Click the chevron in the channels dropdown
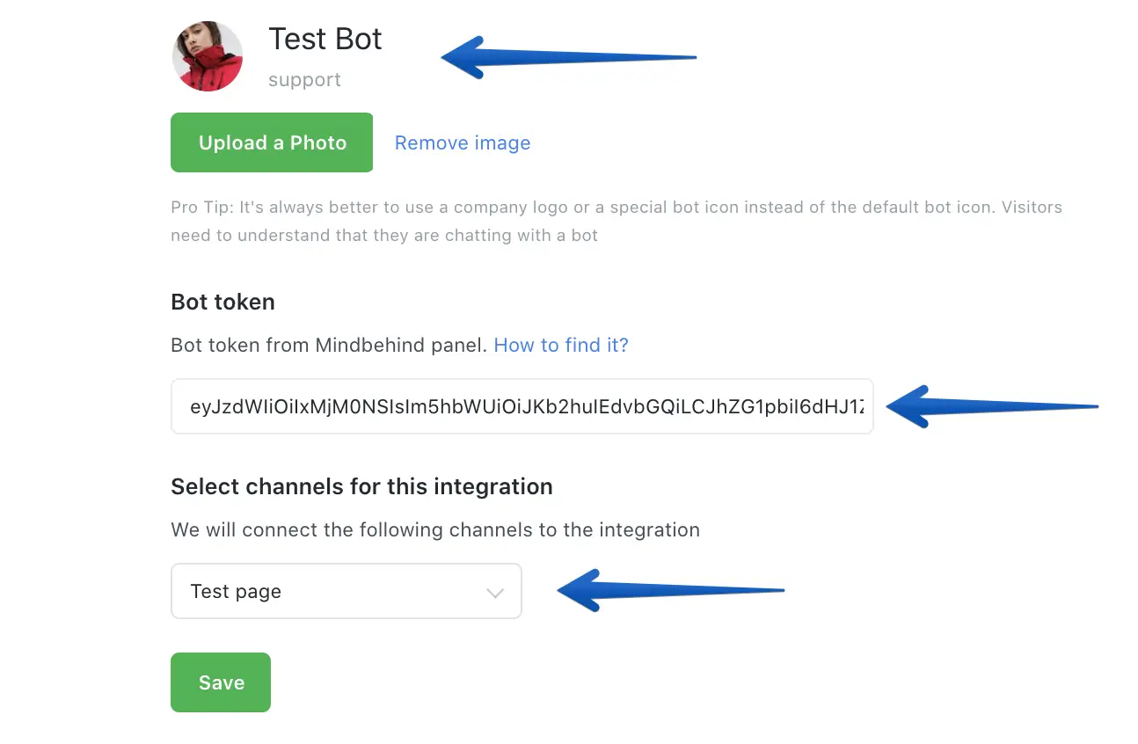This screenshot has height=744, width=1138. [x=495, y=593]
